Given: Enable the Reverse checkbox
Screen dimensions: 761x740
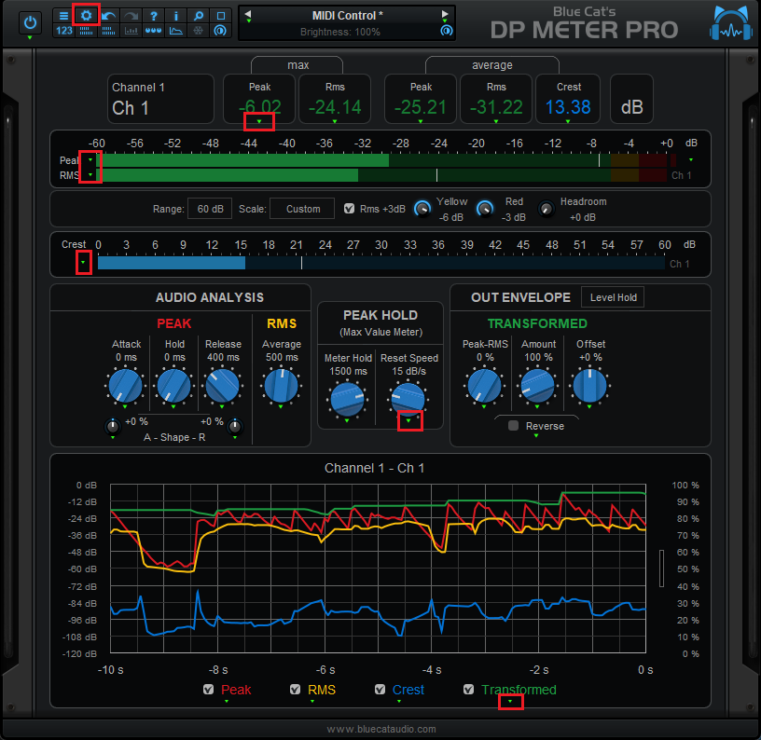Looking at the screenshot, I should [513, 425].
